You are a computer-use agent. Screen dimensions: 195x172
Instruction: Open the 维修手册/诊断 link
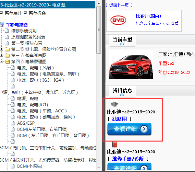[128, 159]
